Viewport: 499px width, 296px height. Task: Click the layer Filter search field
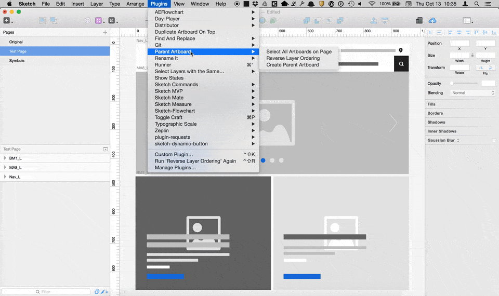[46, 291]
